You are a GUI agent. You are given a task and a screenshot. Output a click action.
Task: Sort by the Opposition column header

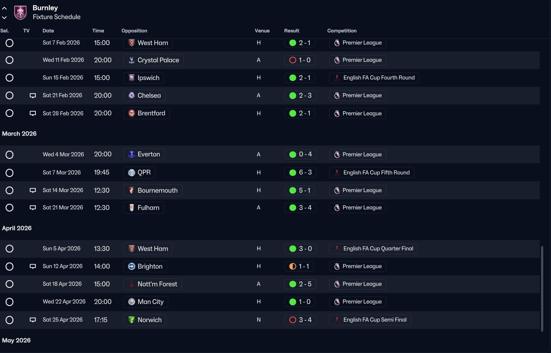click(x=134, y=31)
